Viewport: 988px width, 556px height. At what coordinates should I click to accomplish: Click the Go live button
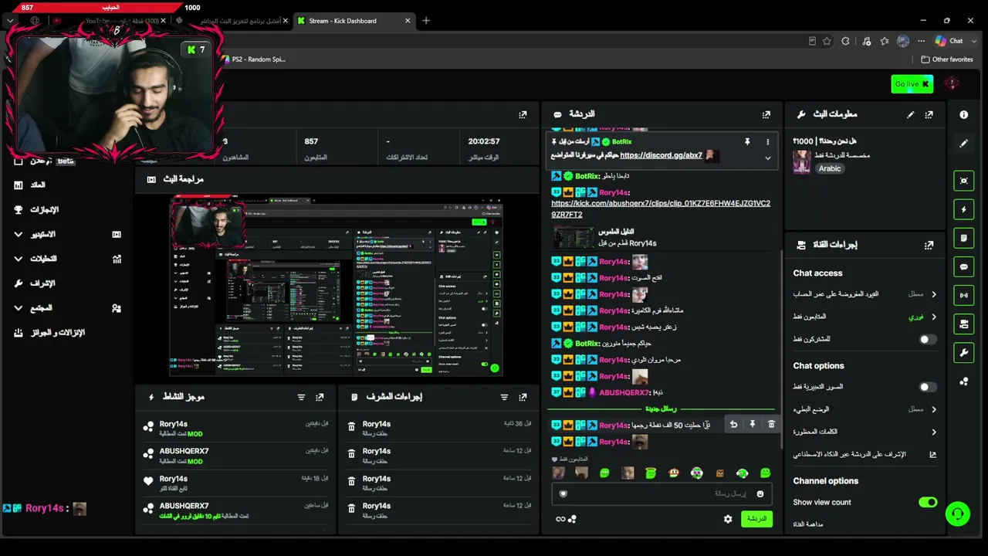(x=912, y=84)
